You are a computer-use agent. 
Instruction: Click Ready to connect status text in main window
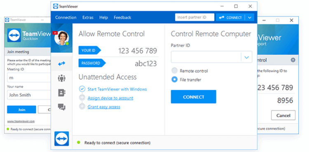coord(117,143)
